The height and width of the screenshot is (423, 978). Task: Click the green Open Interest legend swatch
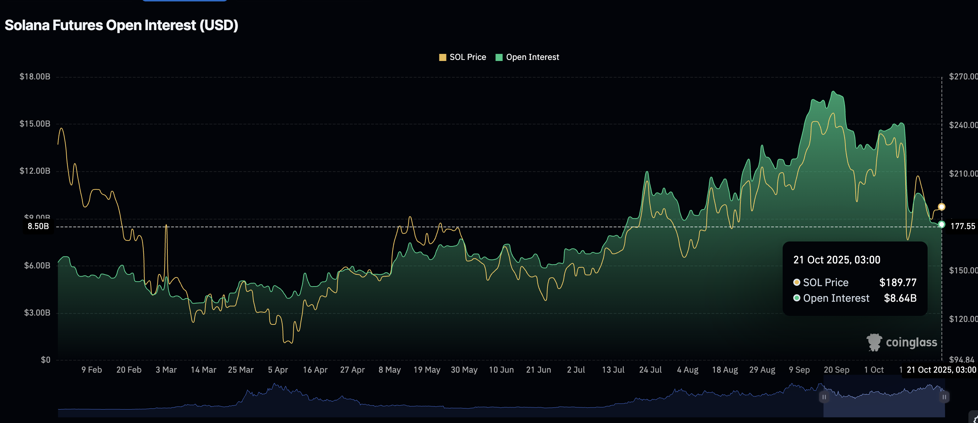click(x=499, y=57)
